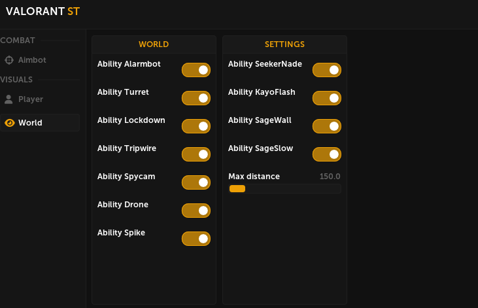Viewport: 478px width, 308px height.
Task: Toggle the Ability Lockdown switch
Action: pyautogui.click(x=196, y=126)
